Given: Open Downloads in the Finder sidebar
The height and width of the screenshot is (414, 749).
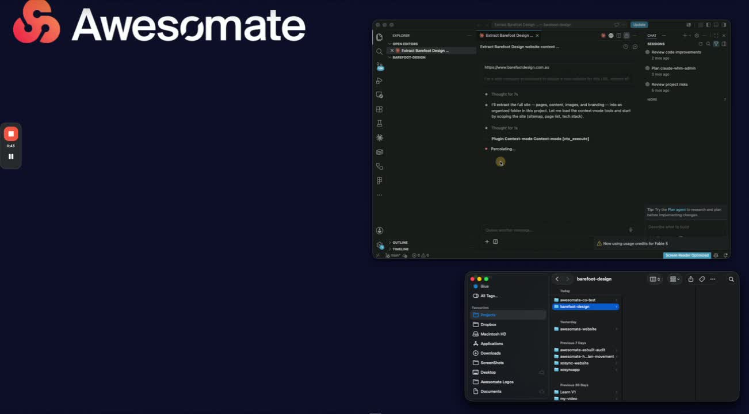Looking at the screenshot, I should click(509, 353).
